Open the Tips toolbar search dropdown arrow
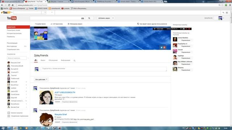The width and height of the screenshot is (232, 130). click(45, 13)
